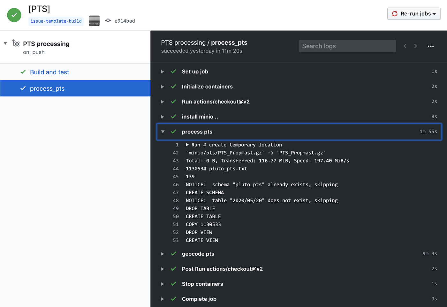447x307 pixels.
Task: Open the issue-template-build branch link
Action: [x=56, y=21]
